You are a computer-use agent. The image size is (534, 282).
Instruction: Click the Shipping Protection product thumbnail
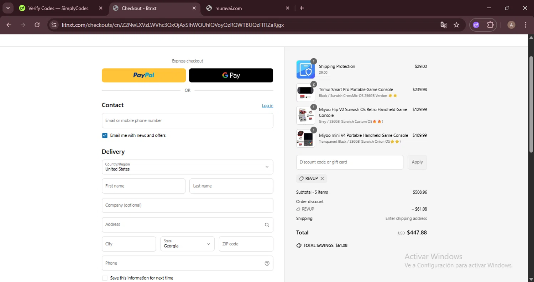point(305,69)
